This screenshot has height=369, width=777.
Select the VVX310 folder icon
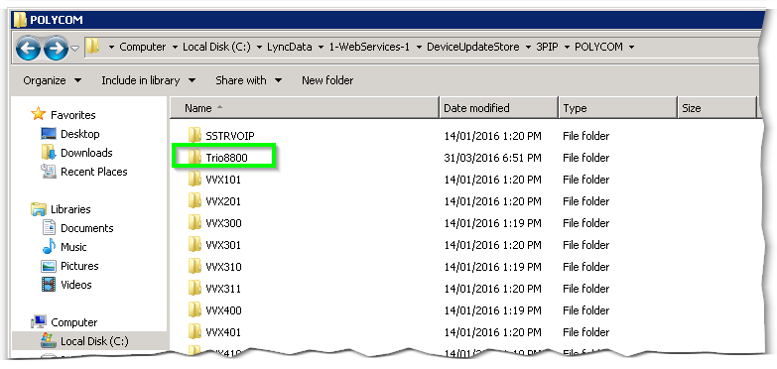point(194,266)
